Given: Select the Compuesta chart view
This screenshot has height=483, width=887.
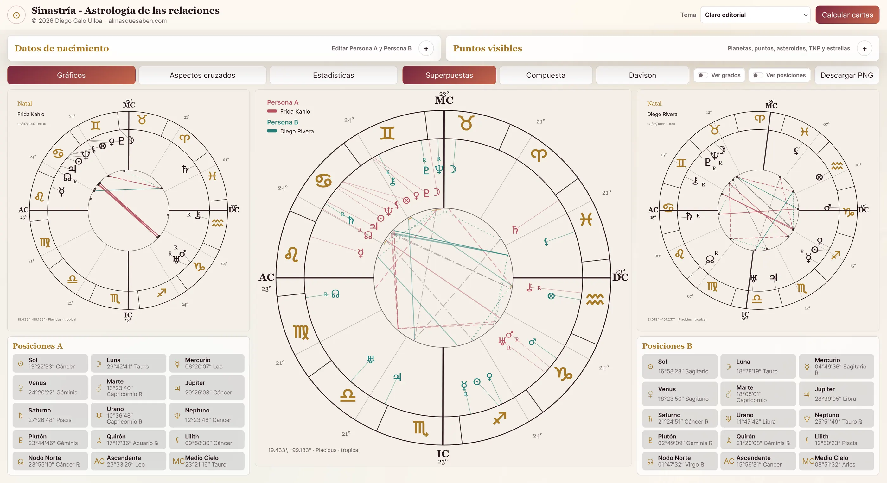Looking at the screenshot, I should click(x=546, y=75).
